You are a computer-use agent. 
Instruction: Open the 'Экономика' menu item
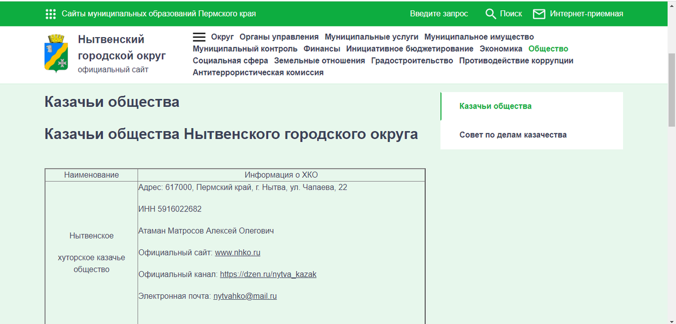click(x=501, y=49)
